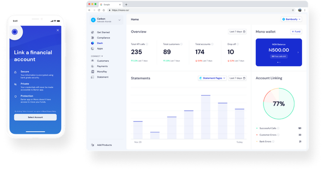The image size is (324, 172).
Task: Click the Fund button in Mono wallet
Action: pyautogui.click(x=296, y=31)
